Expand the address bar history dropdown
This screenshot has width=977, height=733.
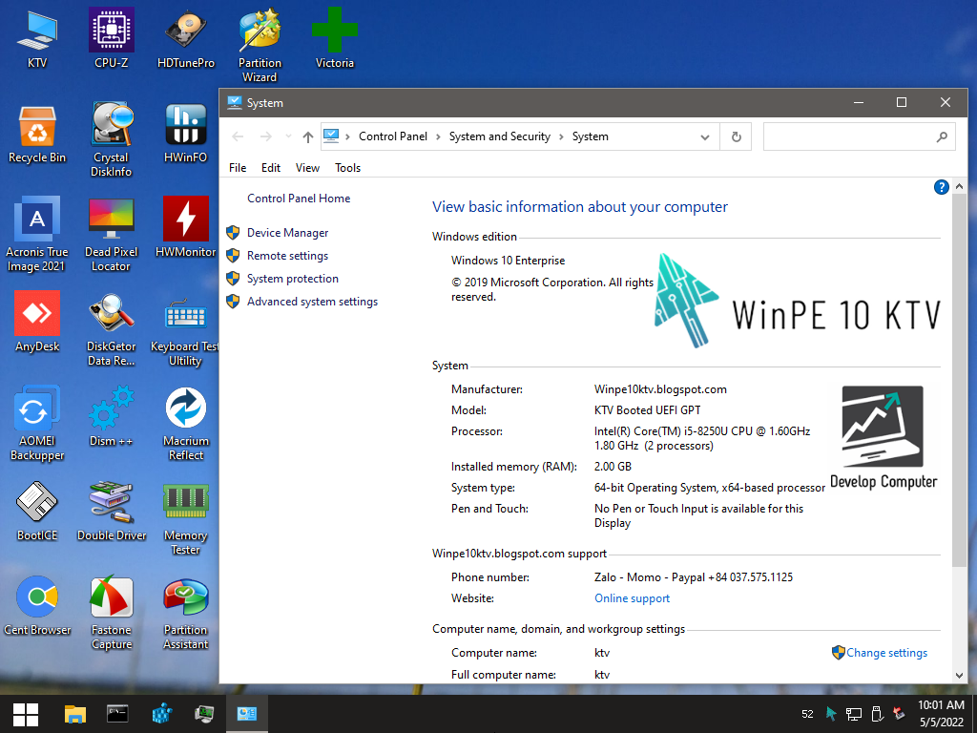(706, 136)
